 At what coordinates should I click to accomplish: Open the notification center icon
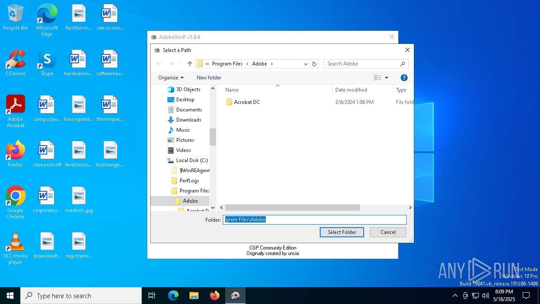click(526, 296)
